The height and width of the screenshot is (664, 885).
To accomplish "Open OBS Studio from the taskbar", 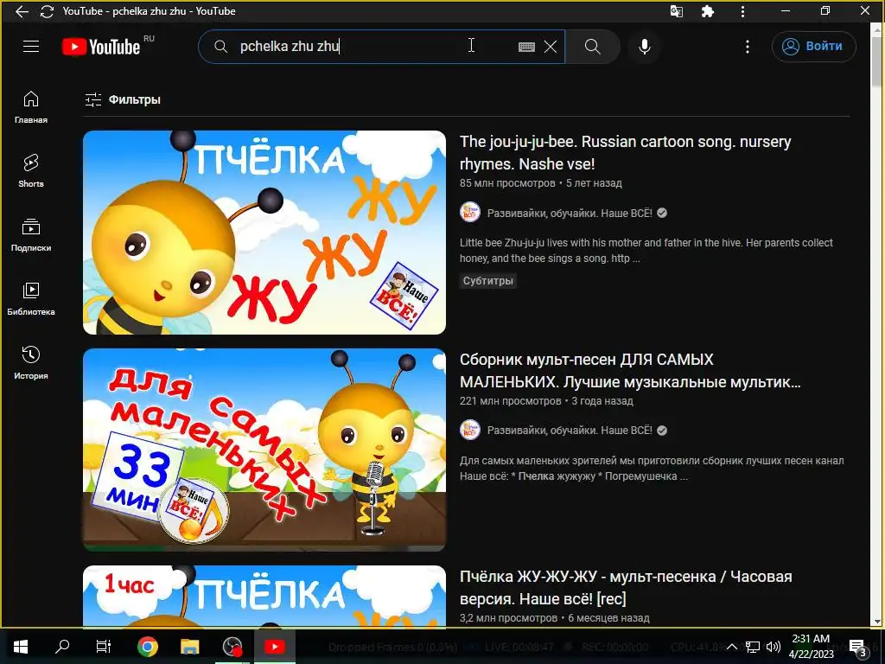I will pyautogui.click(x=232, y=647).
